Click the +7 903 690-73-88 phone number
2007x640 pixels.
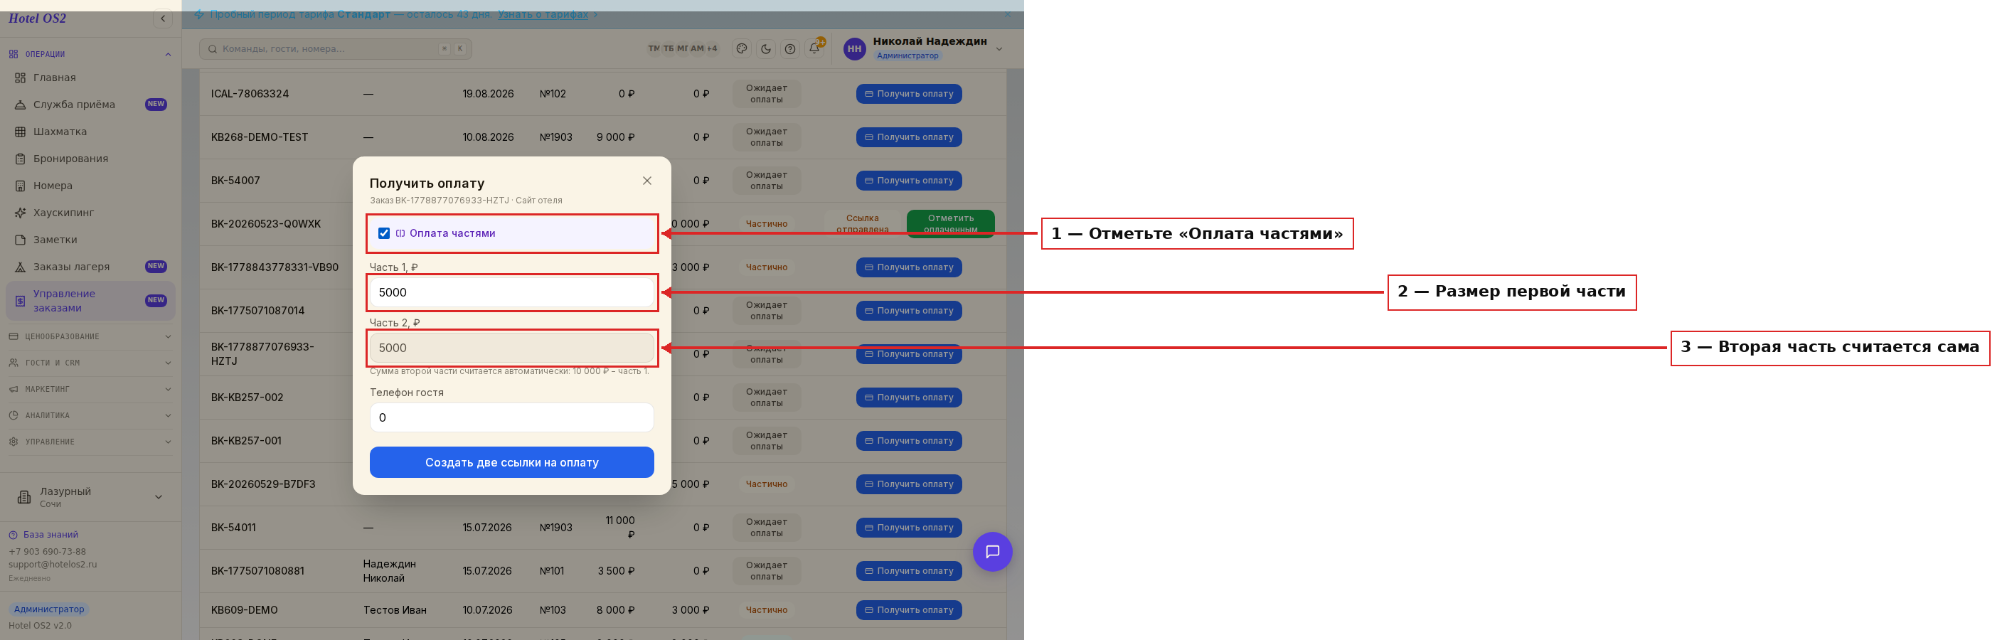(x=47, y=551)
